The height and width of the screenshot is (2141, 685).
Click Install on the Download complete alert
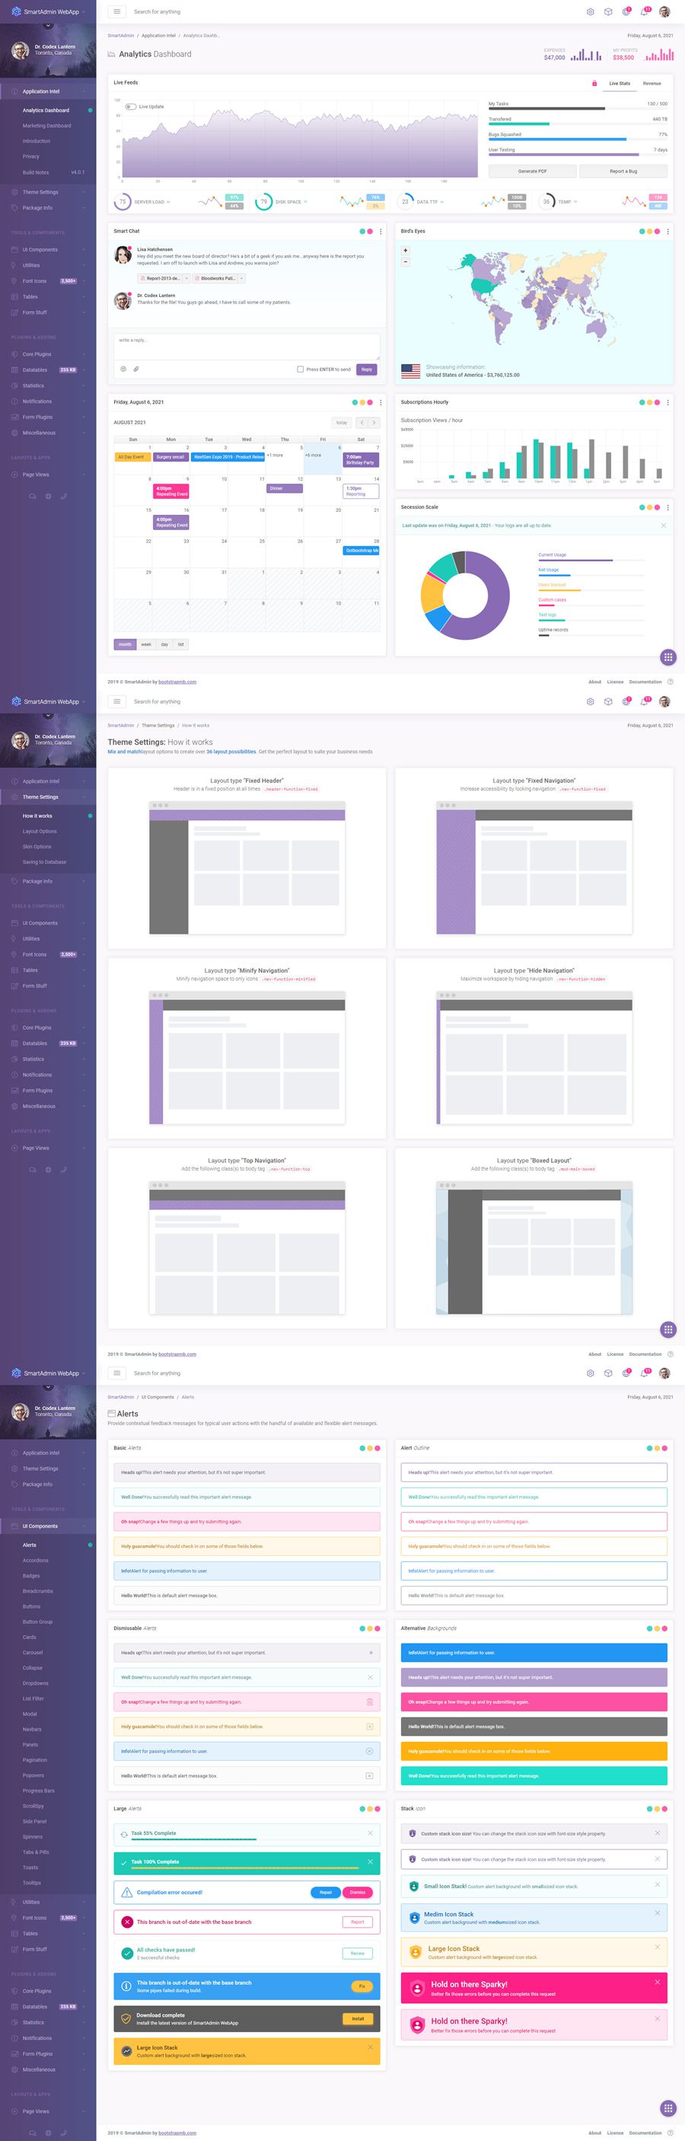pyautogui.click(x=357, y=2018)
